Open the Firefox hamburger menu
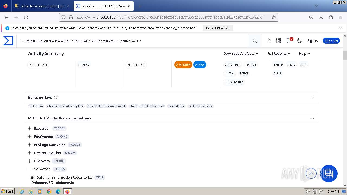This screenshot has width=347, height=195. click(x=340, y=17)
